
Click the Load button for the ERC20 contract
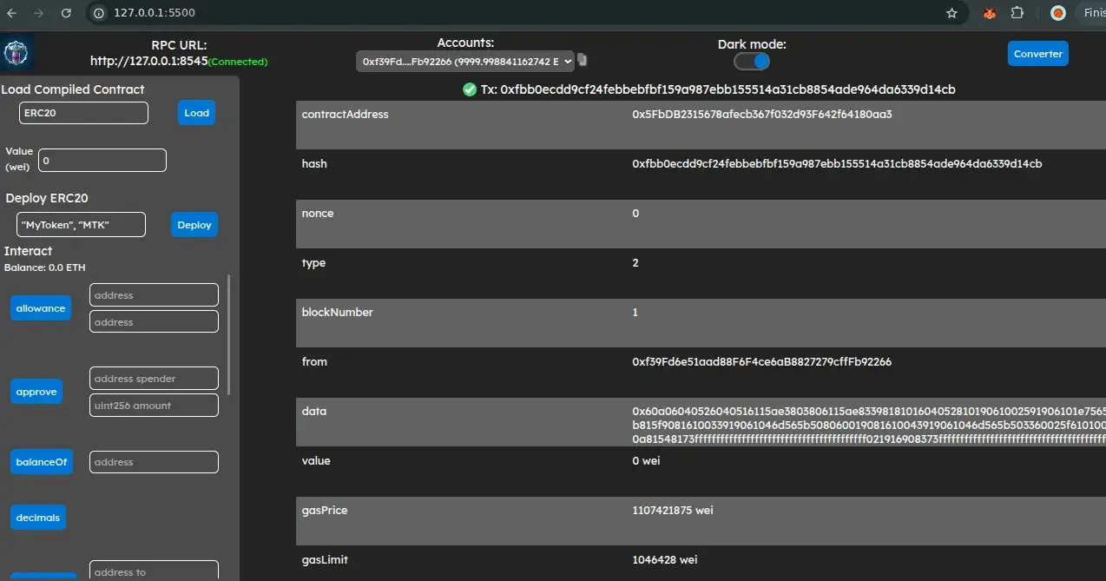coord(195,112)
